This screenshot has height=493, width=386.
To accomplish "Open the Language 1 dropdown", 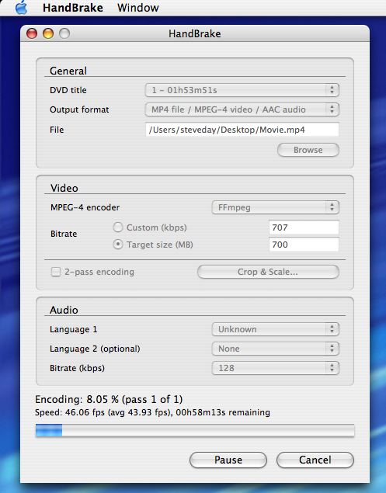I will [275, 329].
